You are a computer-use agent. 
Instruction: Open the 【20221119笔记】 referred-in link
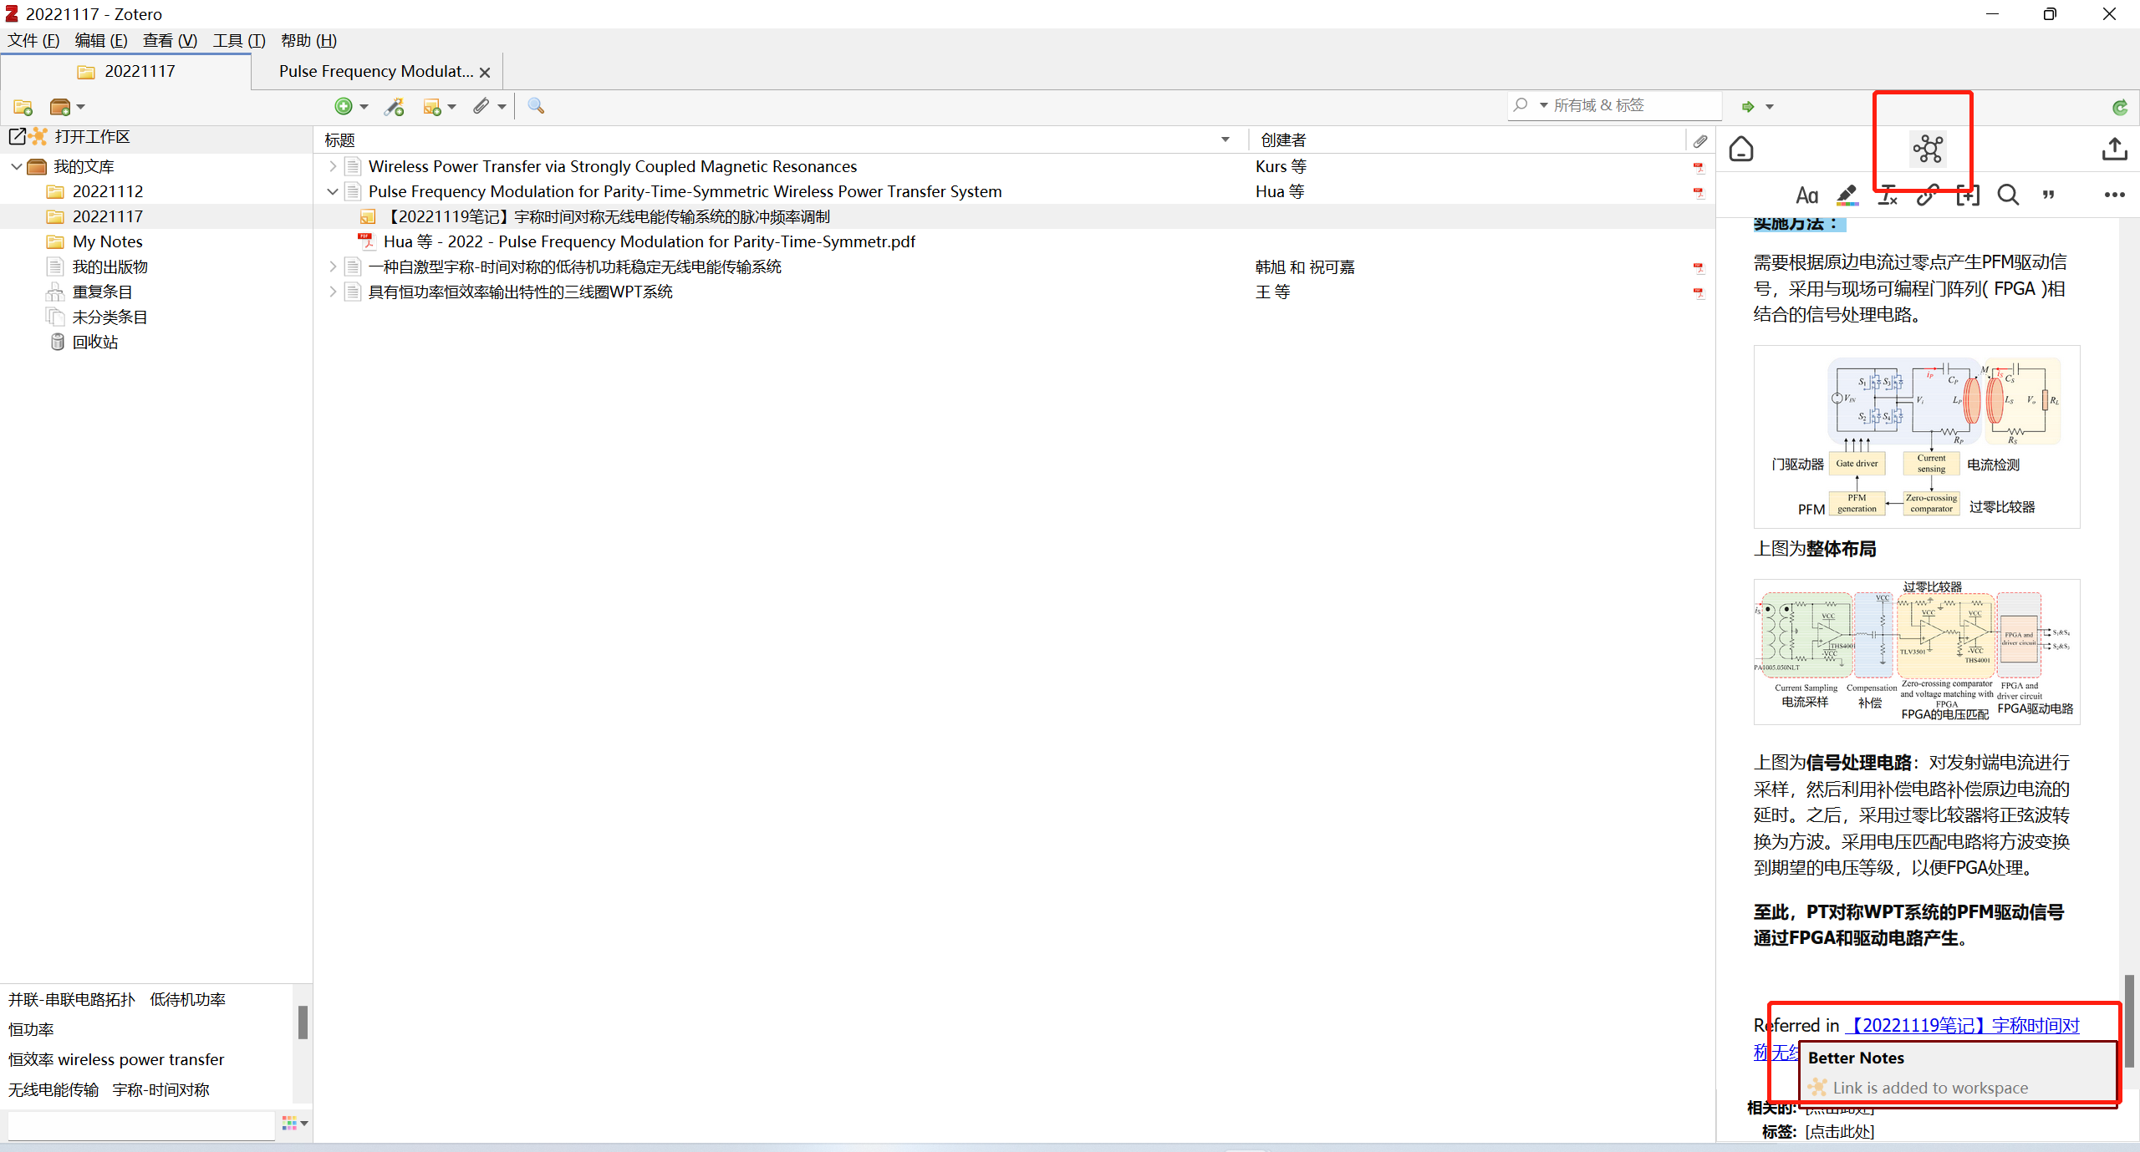[1961, 1025]
